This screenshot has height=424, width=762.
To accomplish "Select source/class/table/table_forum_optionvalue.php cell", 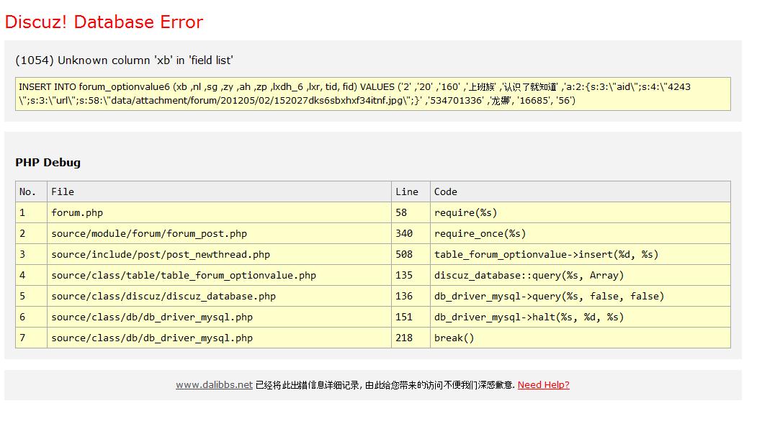I will pyautogui.click(x=219, y=276).
